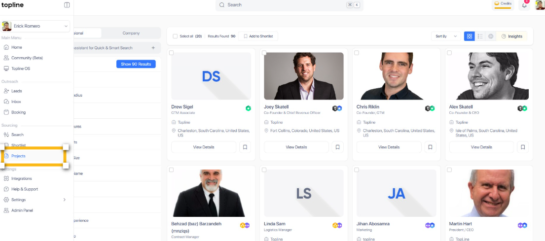Image resolution: width=545 pixels, height=241 pixels.
Task: Collapse the sidebar using the panel icon
Action: [67, 5]
